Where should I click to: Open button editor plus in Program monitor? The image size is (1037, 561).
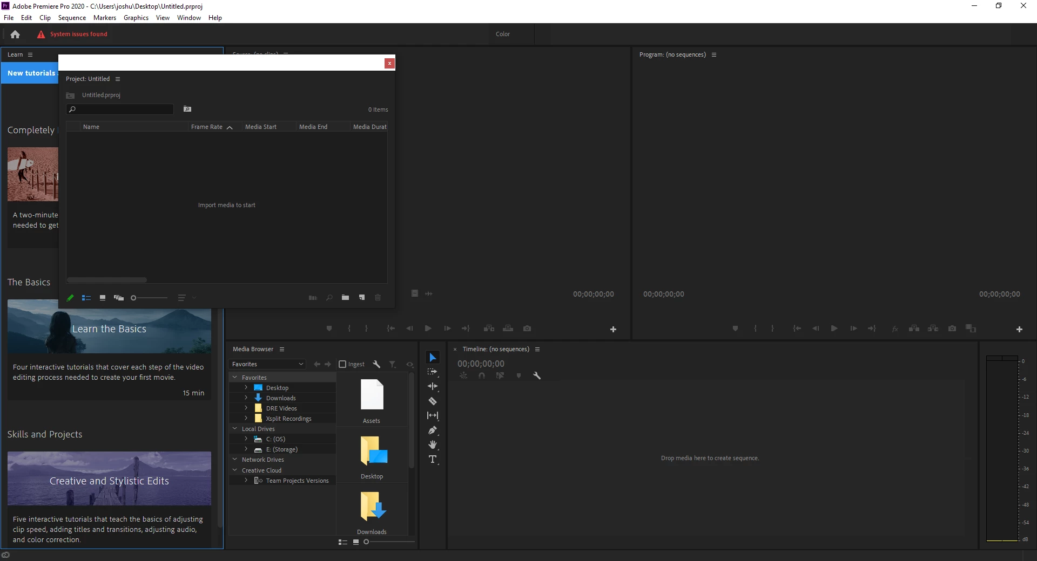[1019, 329]
